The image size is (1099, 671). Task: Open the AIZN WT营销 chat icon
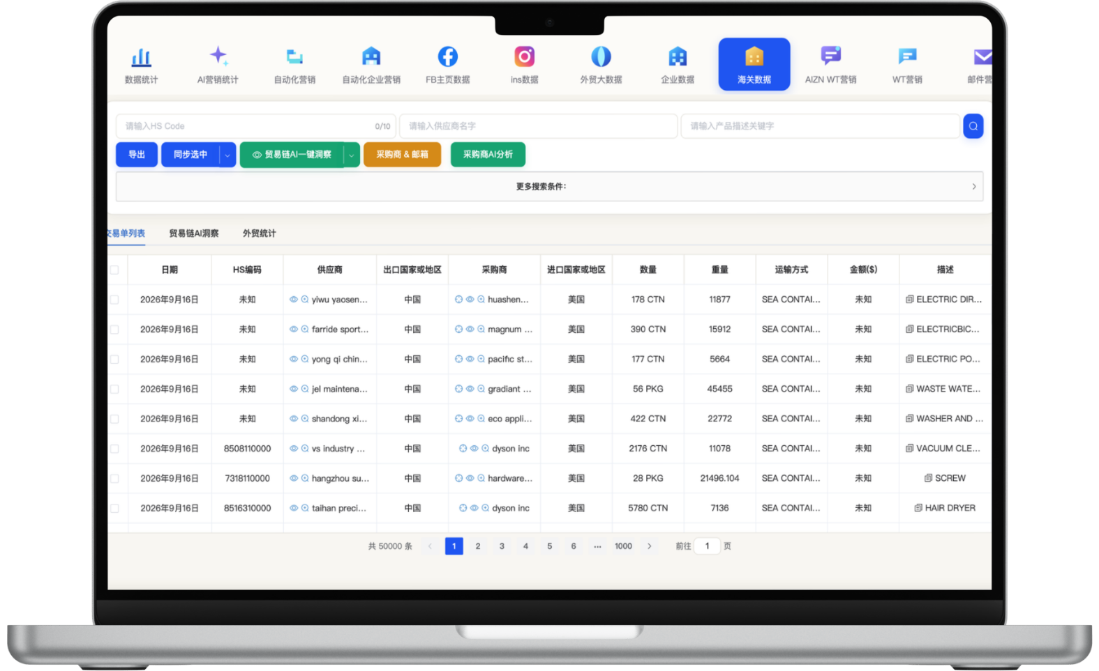coord(831,56)
